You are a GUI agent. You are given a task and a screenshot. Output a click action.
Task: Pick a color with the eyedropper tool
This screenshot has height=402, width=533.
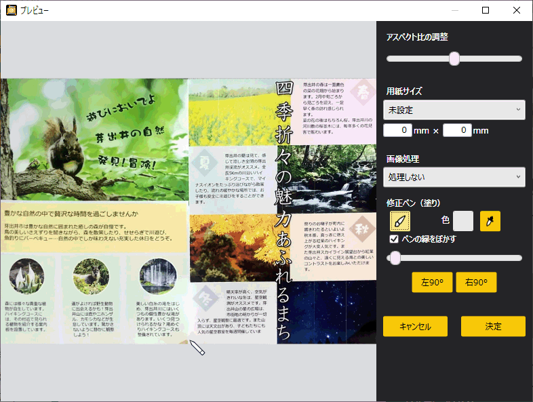pyautogui.click(x=490, y=221)
